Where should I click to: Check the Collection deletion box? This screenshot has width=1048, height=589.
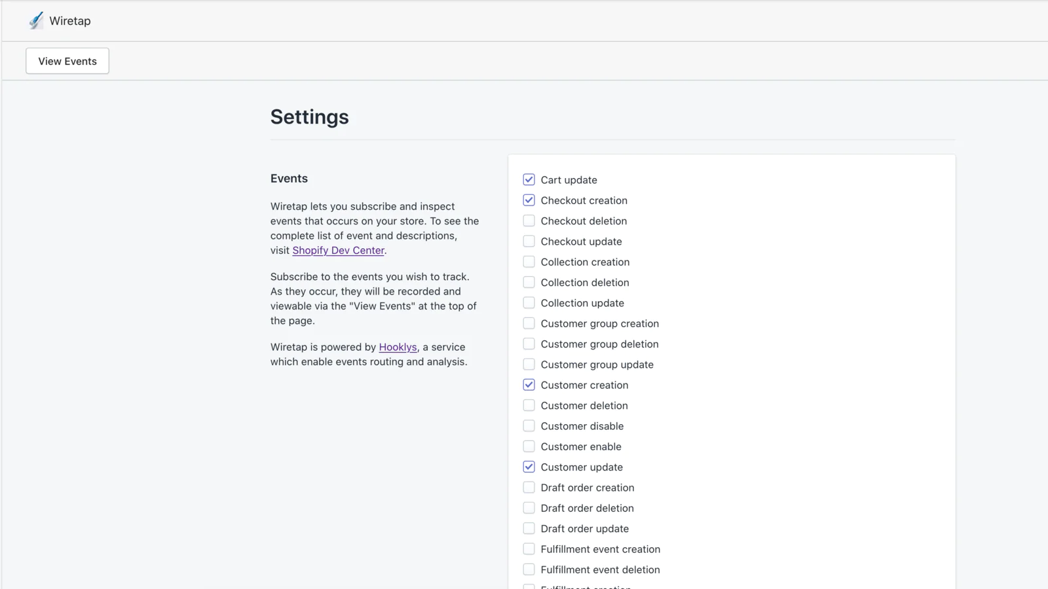(529, 283)
